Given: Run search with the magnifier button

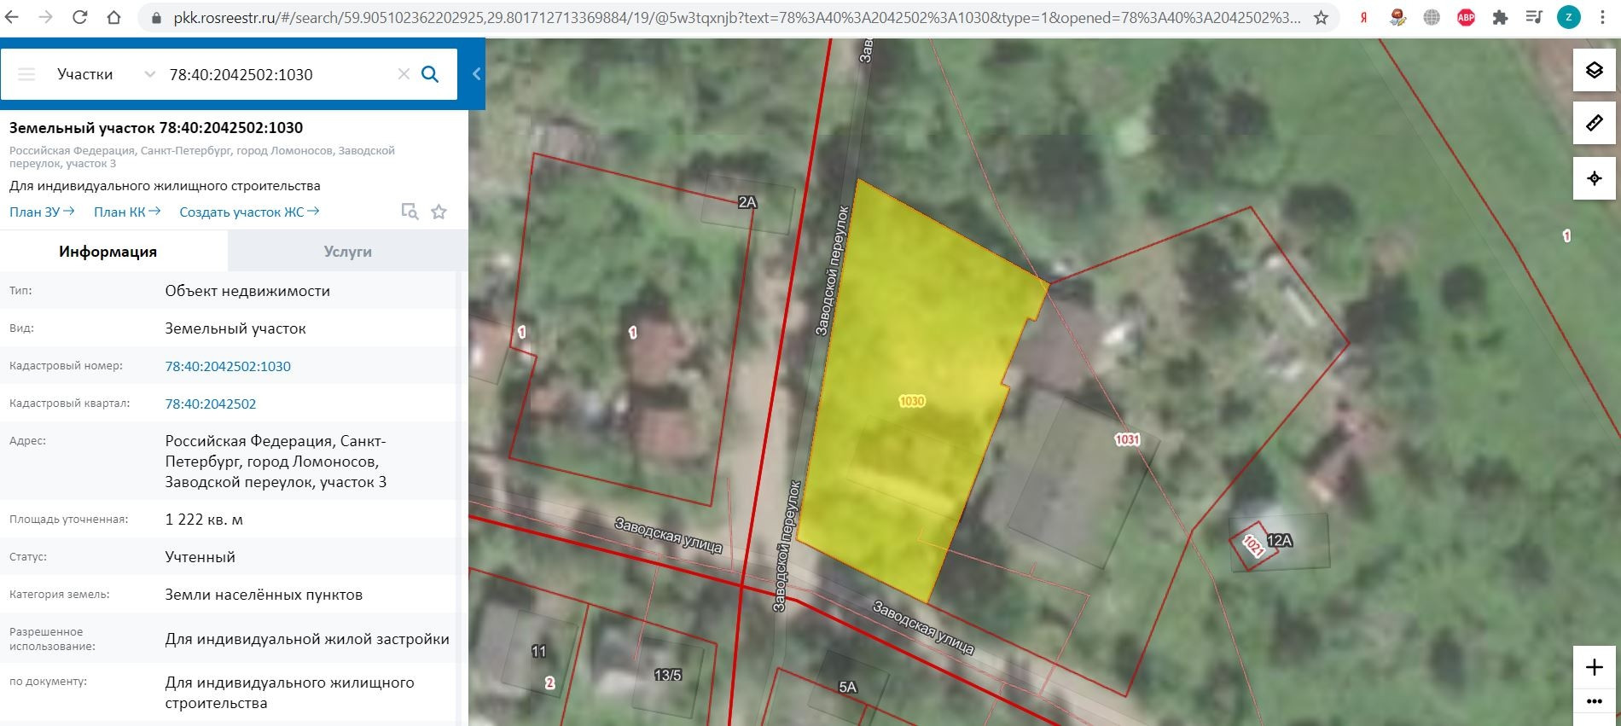Looking at the screenshot, I should click(x=431, y=74).
